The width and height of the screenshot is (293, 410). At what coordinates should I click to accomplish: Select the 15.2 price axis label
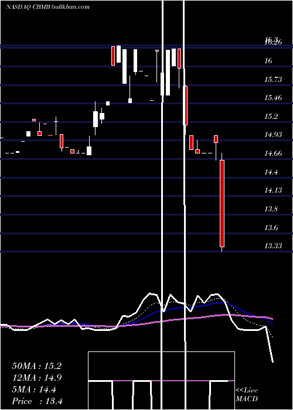[271, 117]
